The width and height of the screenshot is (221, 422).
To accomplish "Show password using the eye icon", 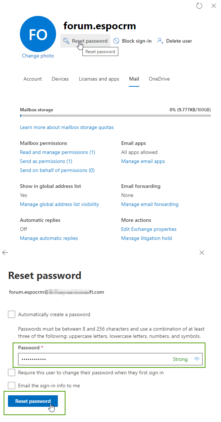I will 196,359.
